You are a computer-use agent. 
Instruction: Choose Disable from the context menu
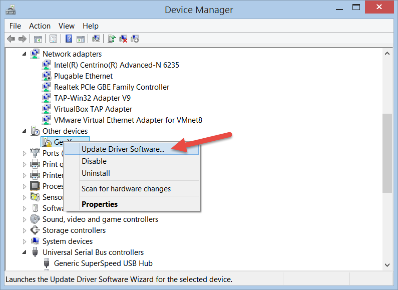(x=132, y=161)
